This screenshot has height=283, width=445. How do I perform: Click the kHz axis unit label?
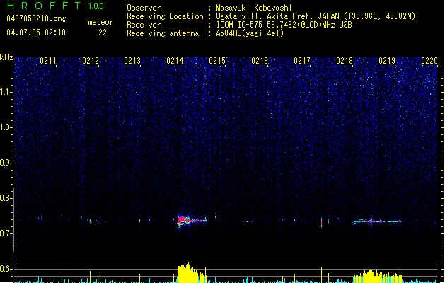[6, 57]
